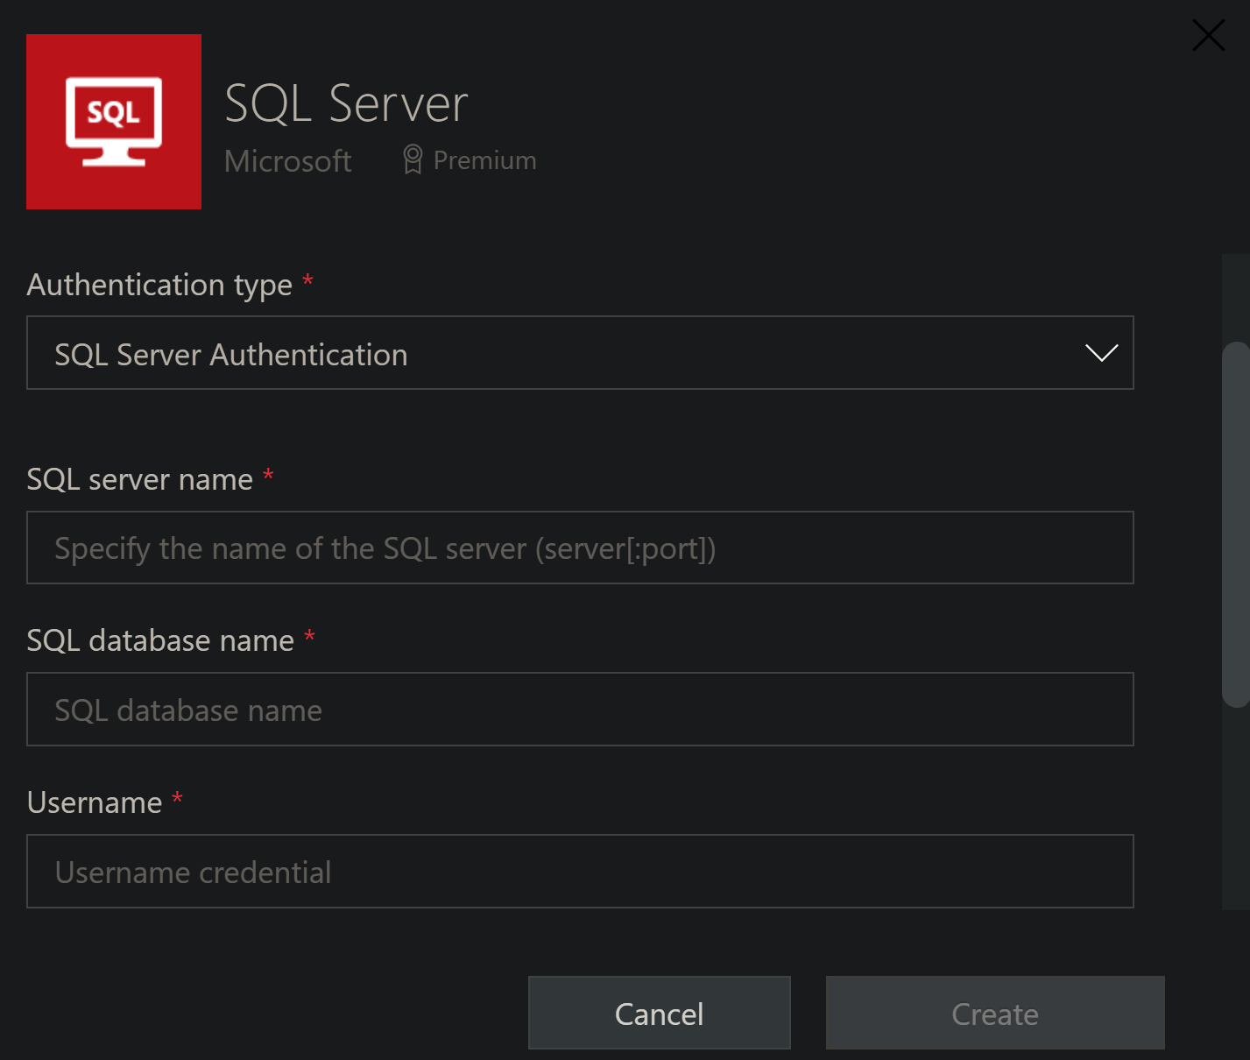Dismiss the dialog with the X icon
Viewport: 1250px width, 1060px height.
[1208, 35]
